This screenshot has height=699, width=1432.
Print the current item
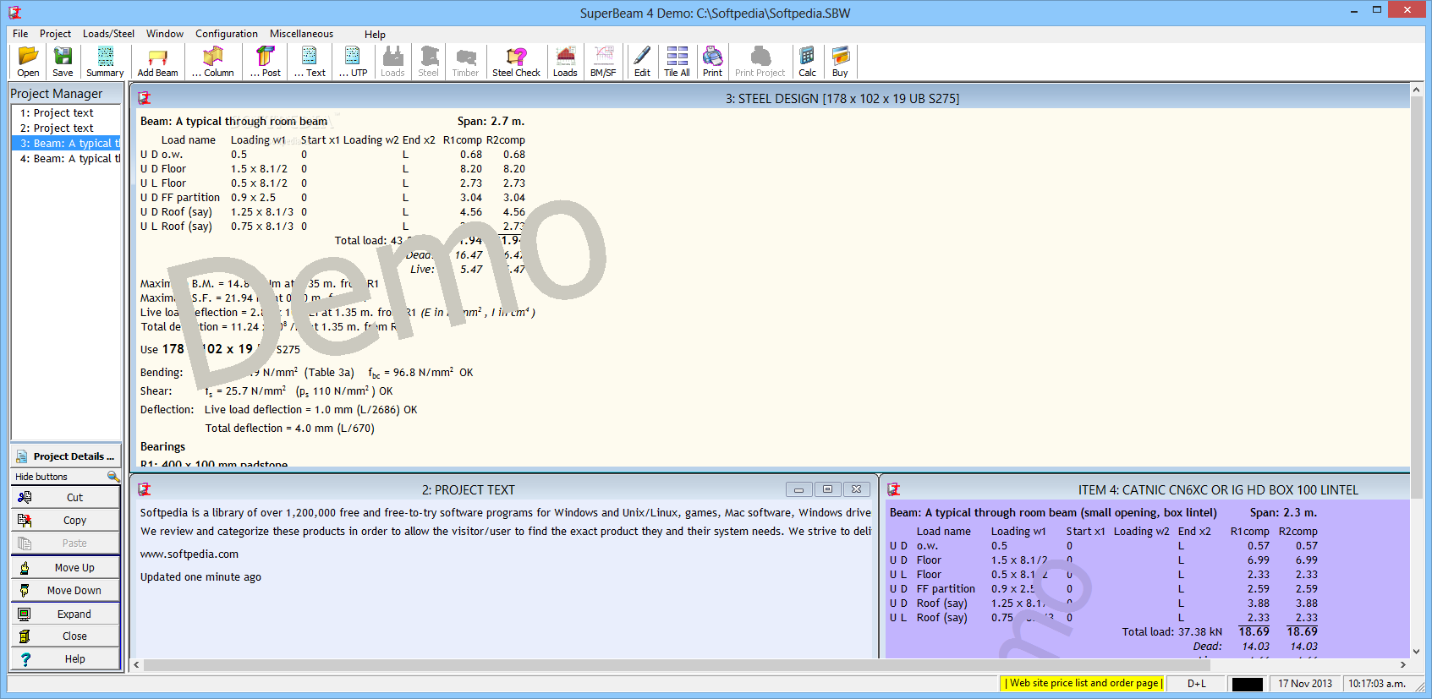tap(712, 62)
